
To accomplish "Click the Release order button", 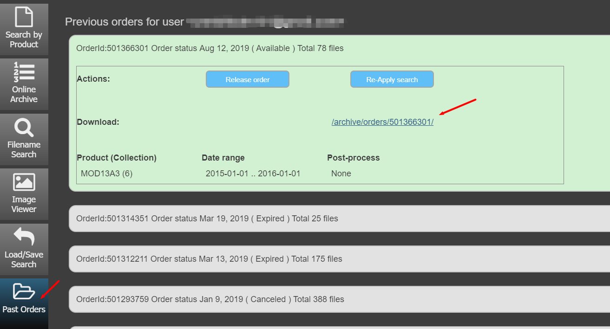I will point(248,79).
